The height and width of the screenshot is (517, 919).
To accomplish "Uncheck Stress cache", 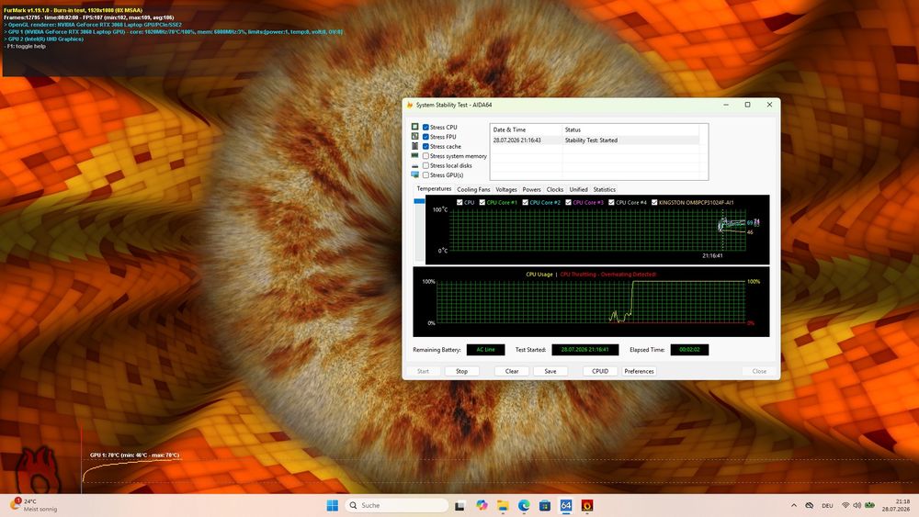I will point(426,146).
